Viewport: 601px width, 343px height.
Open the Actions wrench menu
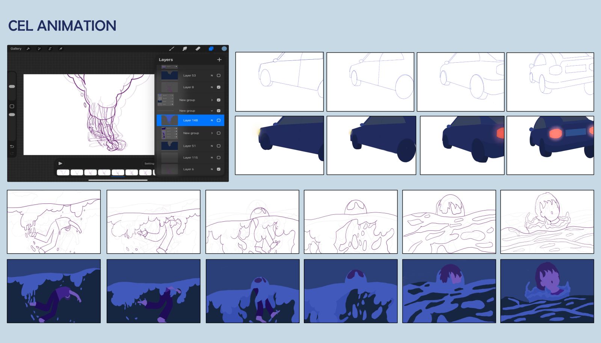point(28,49)
